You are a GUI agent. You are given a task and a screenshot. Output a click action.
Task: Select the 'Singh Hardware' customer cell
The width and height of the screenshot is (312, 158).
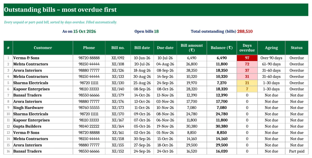click(43, 108)
